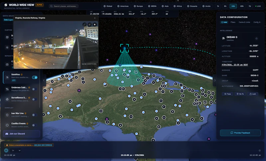Click the lock icon in the history notice
The height and width of the screenshot is (161, 266).
coord(7,145)
